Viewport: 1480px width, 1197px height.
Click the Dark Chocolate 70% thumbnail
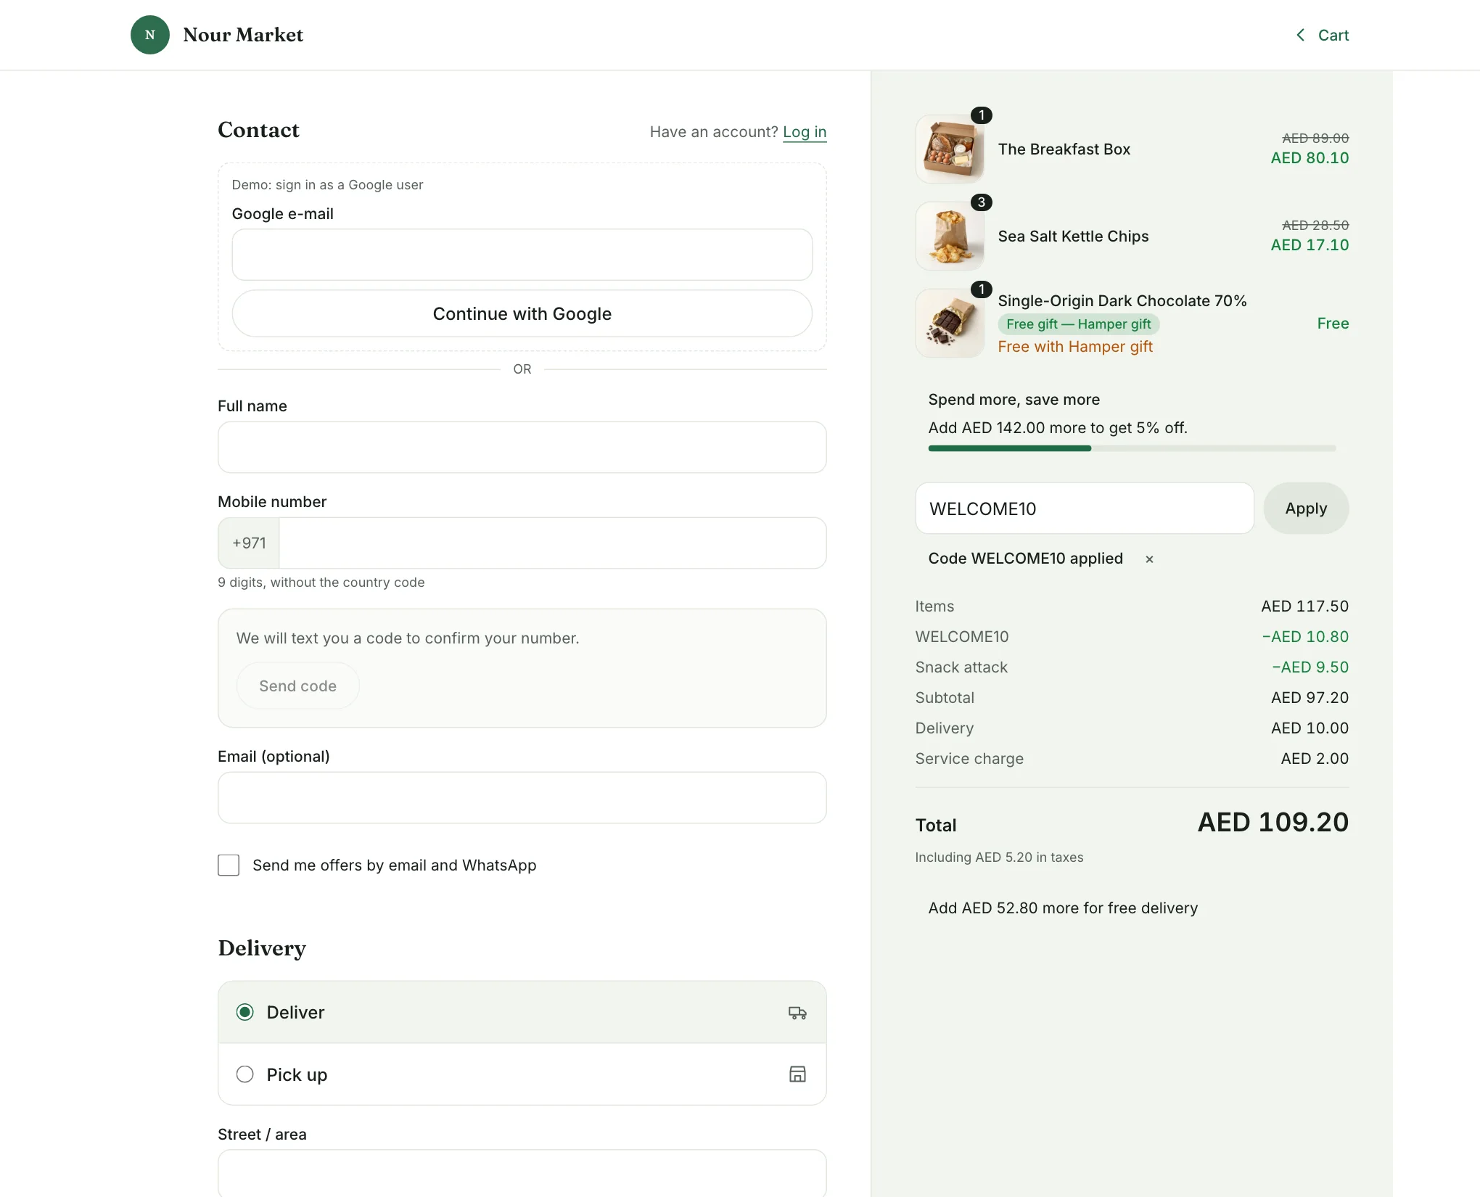point(950,323)
